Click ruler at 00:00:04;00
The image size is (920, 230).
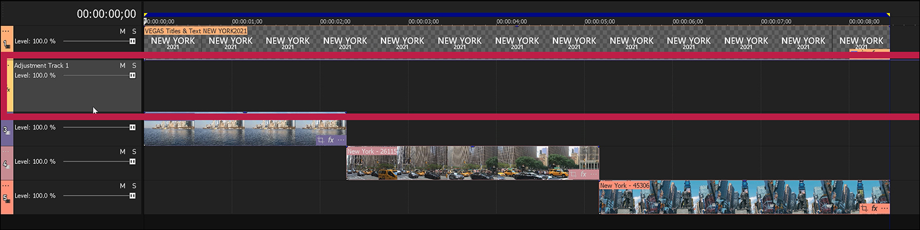pos(511,21)
